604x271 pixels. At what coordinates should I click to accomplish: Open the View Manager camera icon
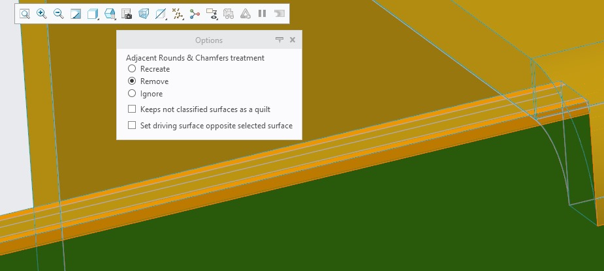pyautogui.click(x=126, y=14)
